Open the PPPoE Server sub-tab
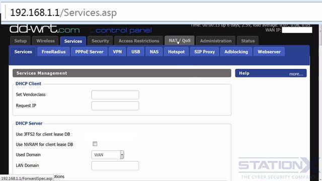322x181 pixels. (89, 52)
